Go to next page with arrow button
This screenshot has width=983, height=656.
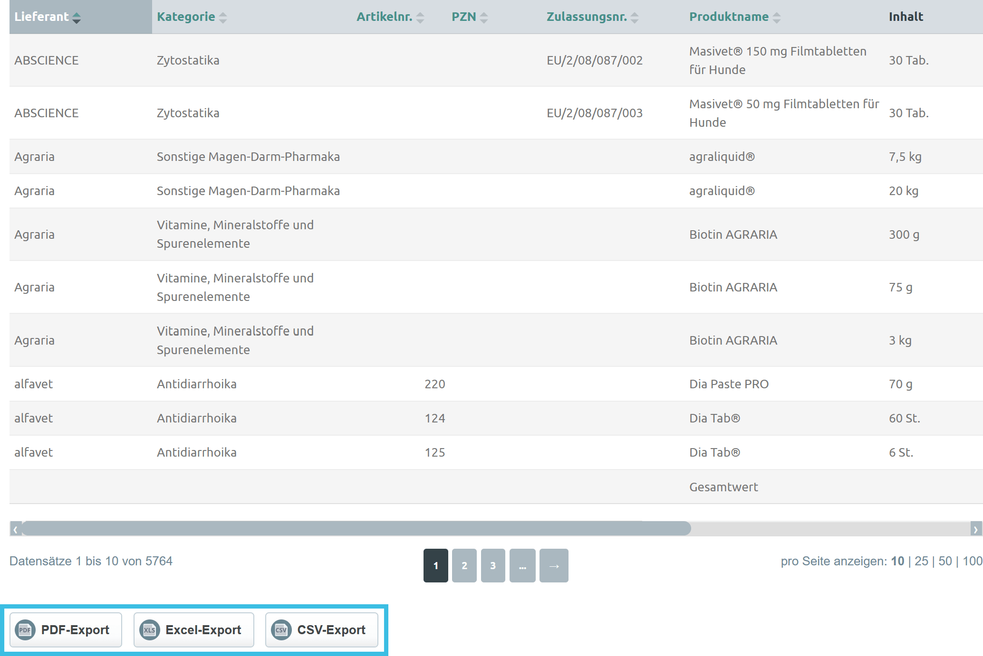(x=554, y=565)
